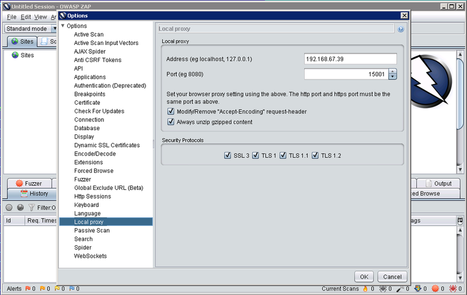The height and width of the screenshot is (295, 467).
Task: Uncheck the SSL 3 protocol checkbox
Action: 227,155
